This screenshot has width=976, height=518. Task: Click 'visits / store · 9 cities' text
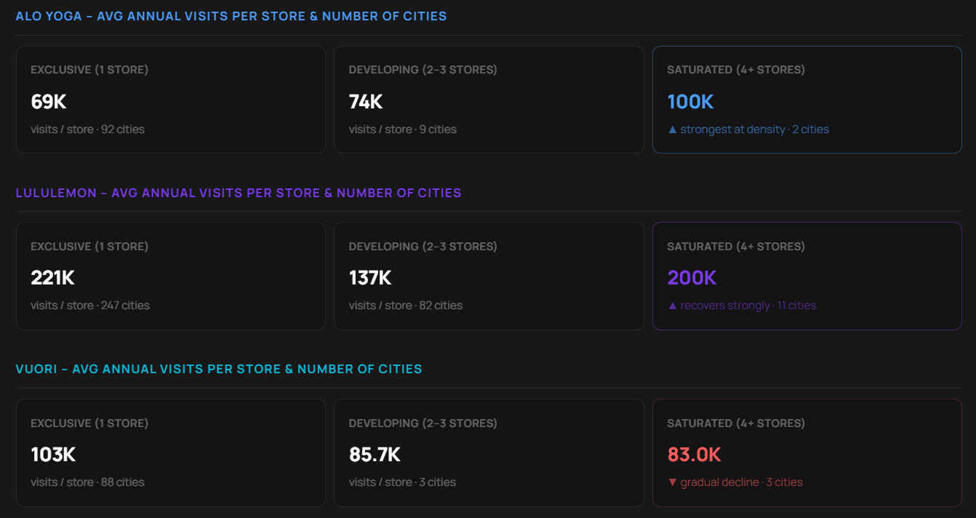(402, 129)
